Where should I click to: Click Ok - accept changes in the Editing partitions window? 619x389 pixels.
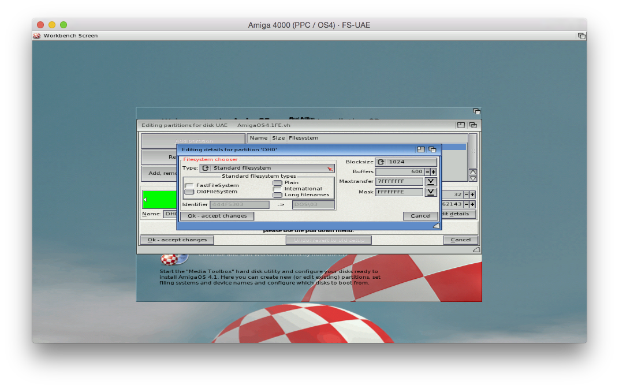click(177, 240)
